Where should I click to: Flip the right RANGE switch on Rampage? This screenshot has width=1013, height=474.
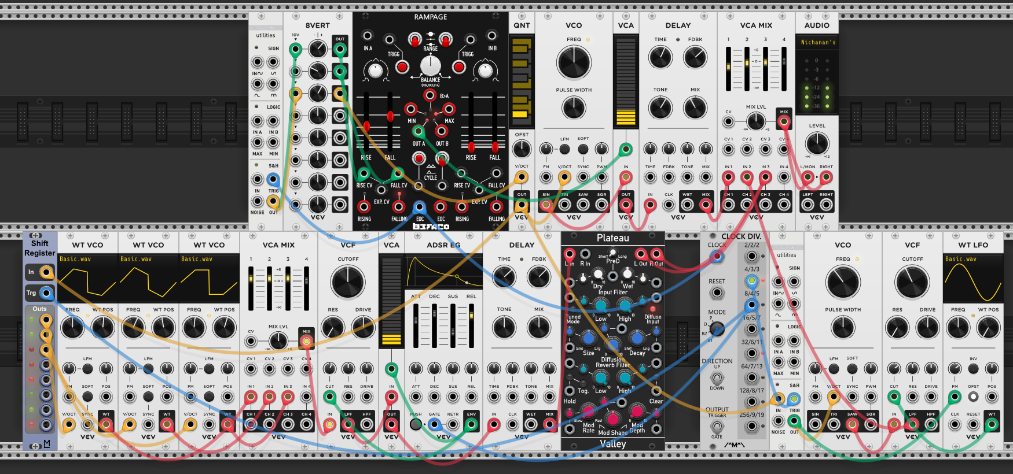[x=445, y=39]
